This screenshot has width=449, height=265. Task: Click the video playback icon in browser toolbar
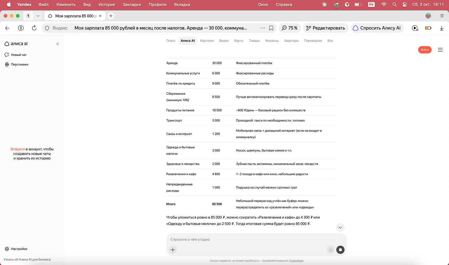(x=415, y=28)
